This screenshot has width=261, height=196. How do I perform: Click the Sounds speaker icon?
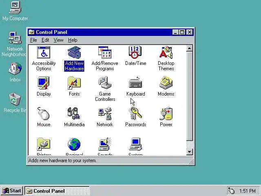[x=105, y=144]
